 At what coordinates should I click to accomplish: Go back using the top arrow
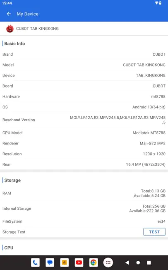tap(9, 14)
